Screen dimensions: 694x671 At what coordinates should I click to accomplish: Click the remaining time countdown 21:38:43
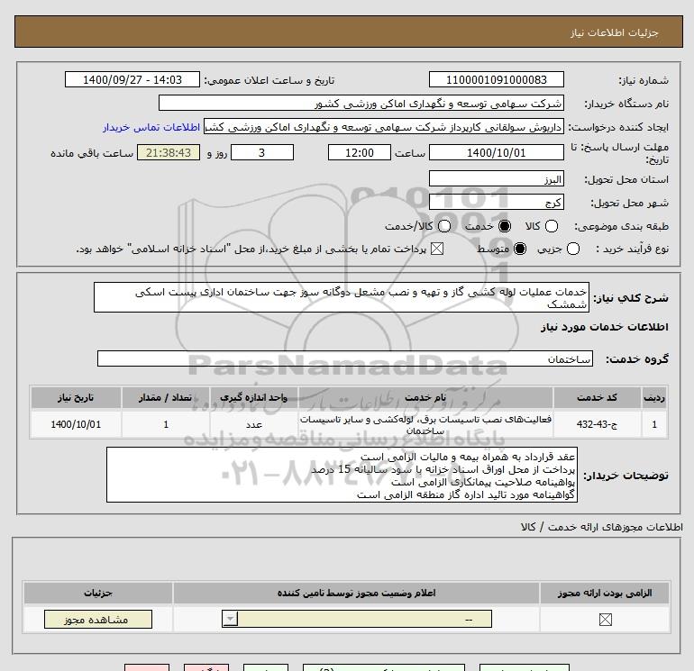tap(169, 152)
